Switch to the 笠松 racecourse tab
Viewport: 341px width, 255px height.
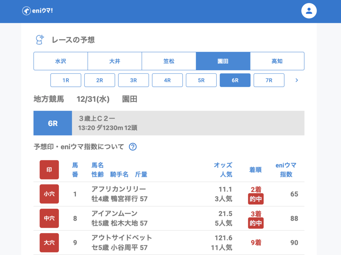click(169, 61)
